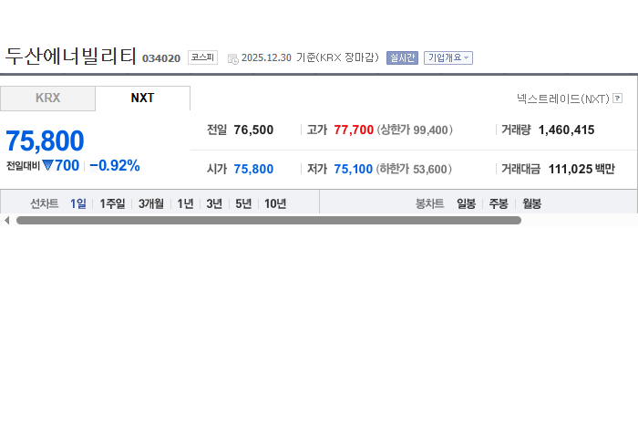This screenshot has height=447, width=638.
Task: Click the calendar clock icon beside the date
Action: click(232, 59)
